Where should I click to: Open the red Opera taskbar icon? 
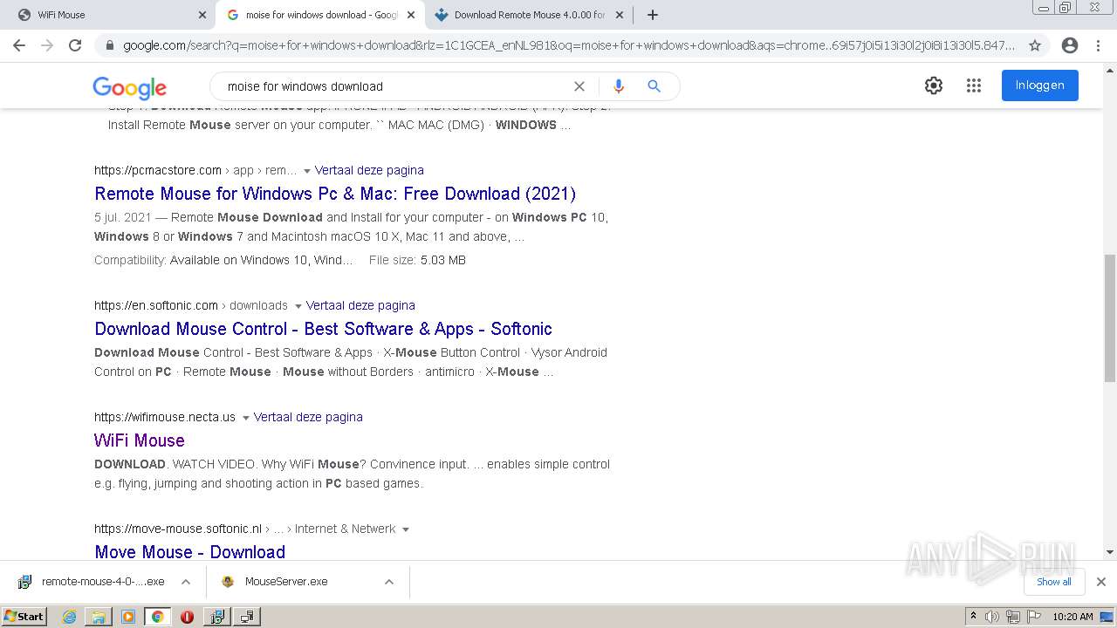pyautogui.click(x=187, y=617)
